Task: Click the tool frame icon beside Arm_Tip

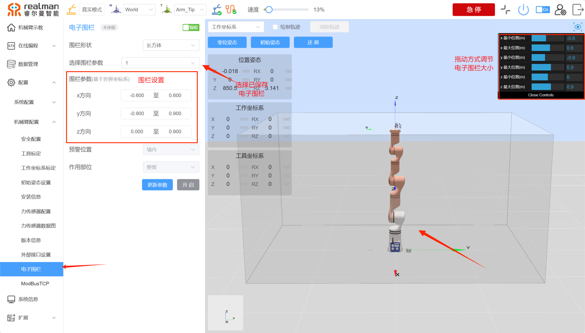Action: coord(166,9)
